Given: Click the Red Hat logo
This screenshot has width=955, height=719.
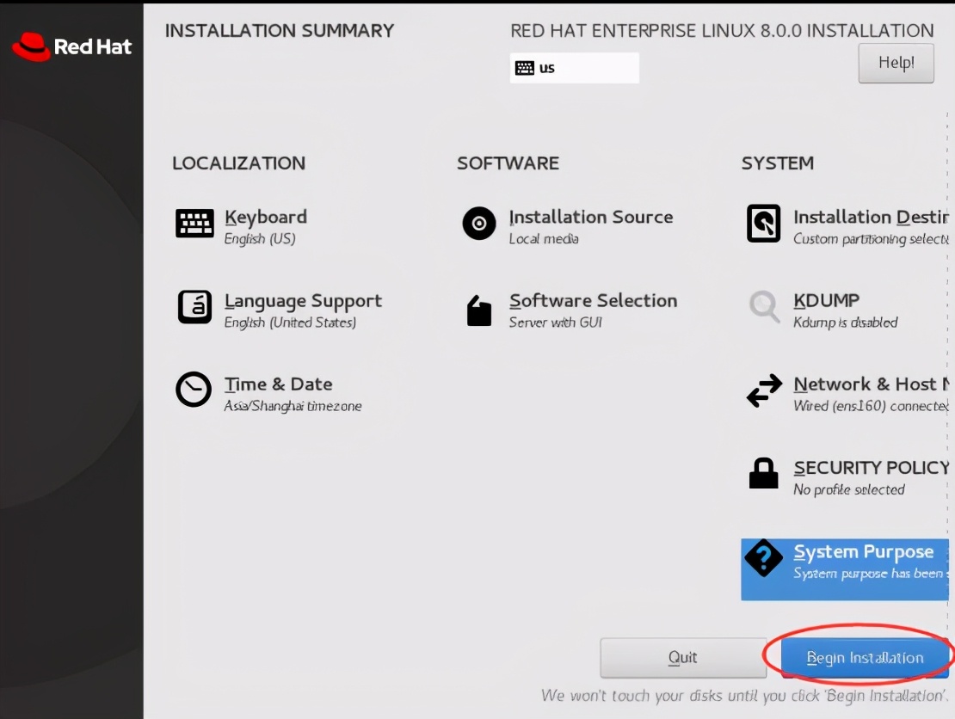Looking at the screenshot, I should [72, 47].
